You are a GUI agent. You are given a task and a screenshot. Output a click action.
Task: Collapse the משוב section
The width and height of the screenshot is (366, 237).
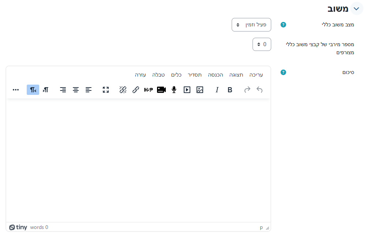tap(356, 9)
